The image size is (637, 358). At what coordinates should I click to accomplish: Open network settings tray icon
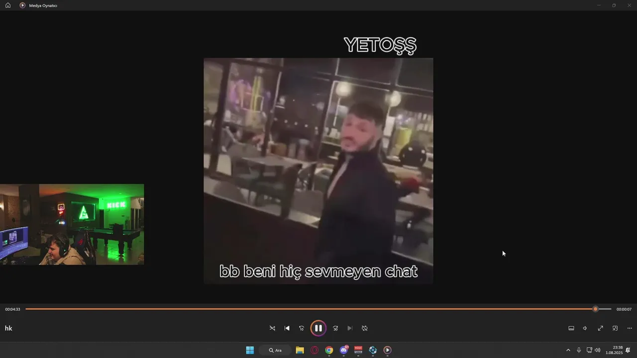pos(589,350)
